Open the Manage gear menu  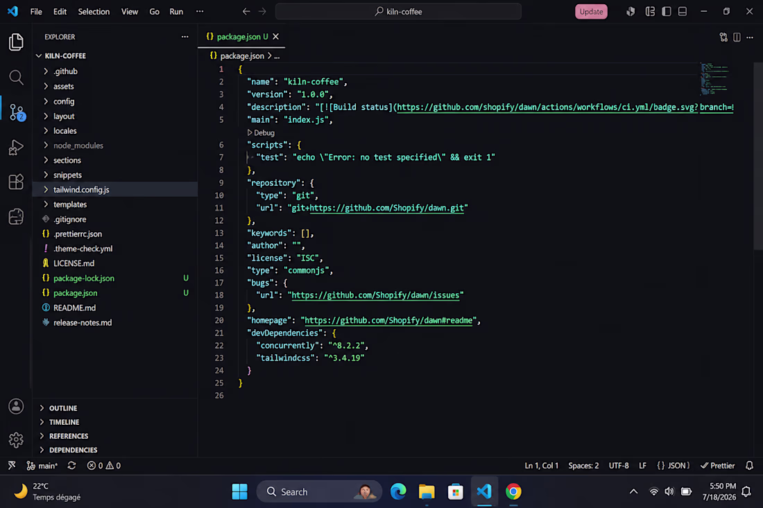[16, 440]
